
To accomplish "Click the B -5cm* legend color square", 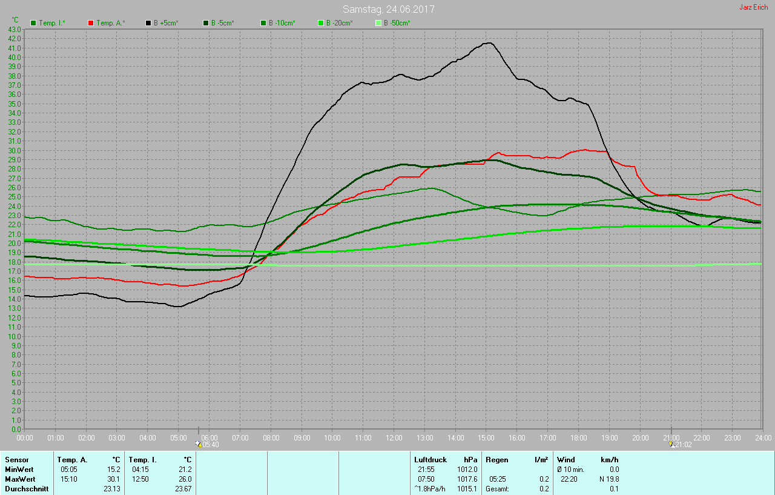I will [x=206, y=23].
